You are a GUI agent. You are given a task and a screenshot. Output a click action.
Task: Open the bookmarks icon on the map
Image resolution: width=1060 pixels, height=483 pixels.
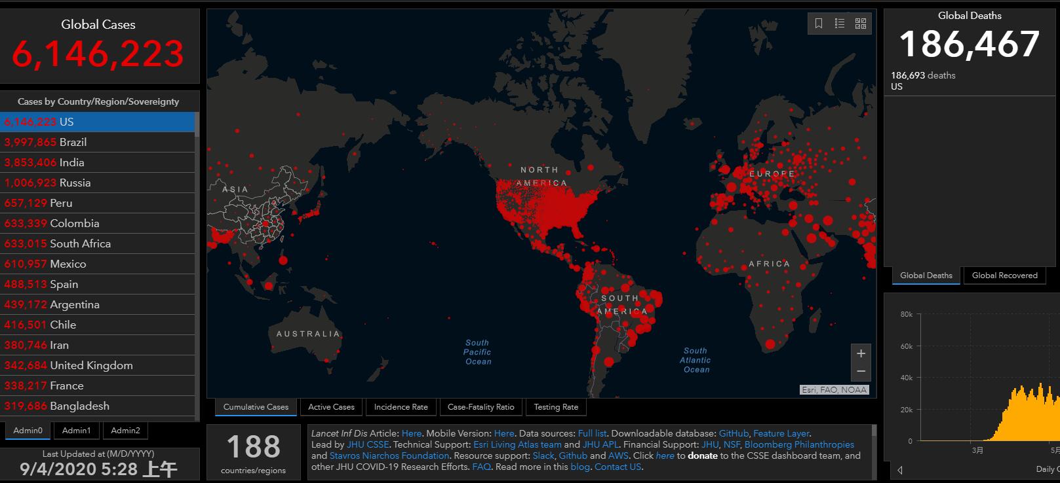819,24
